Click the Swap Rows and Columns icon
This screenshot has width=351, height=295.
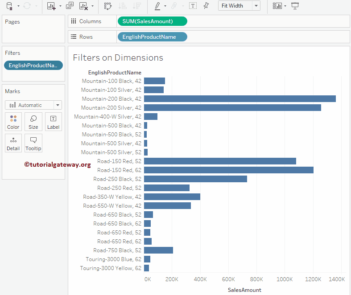[x=107, y=6]
